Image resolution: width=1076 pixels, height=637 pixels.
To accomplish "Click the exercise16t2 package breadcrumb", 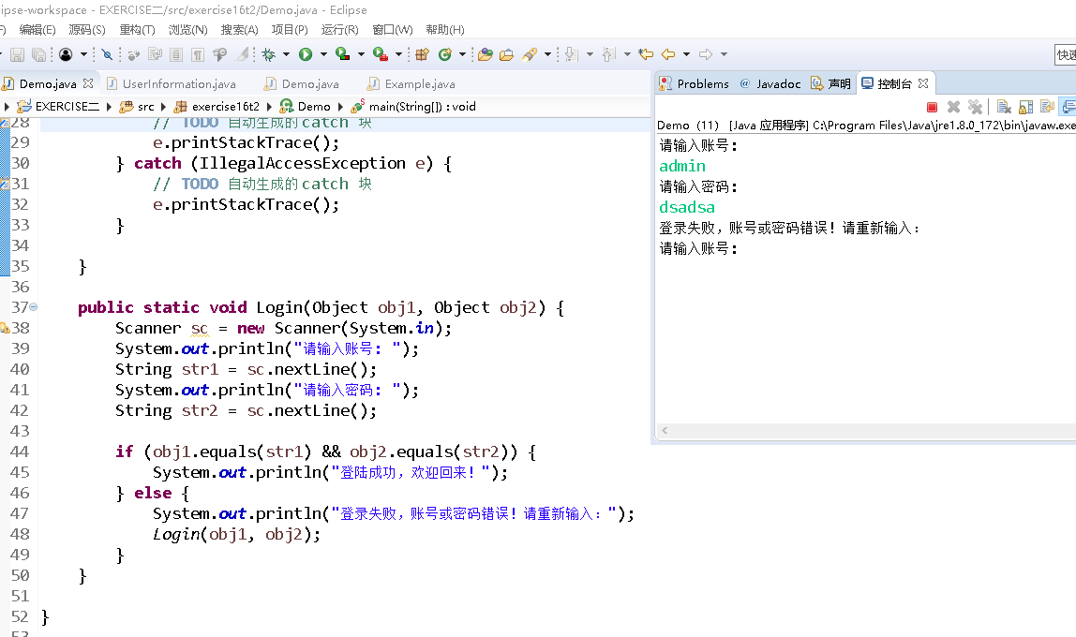I will pyautogui.click(x=217, y=106).
